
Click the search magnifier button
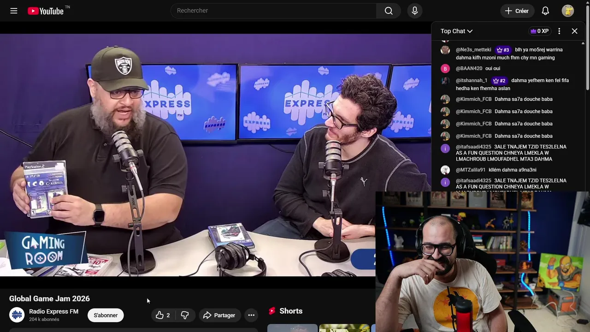pyautogui.click(x=389, y=11)
